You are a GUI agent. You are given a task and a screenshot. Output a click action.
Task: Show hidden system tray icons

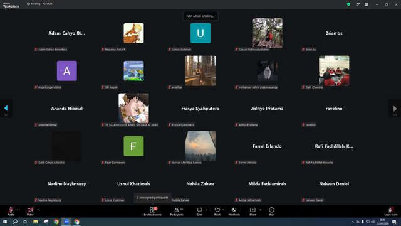coord(353,222)
